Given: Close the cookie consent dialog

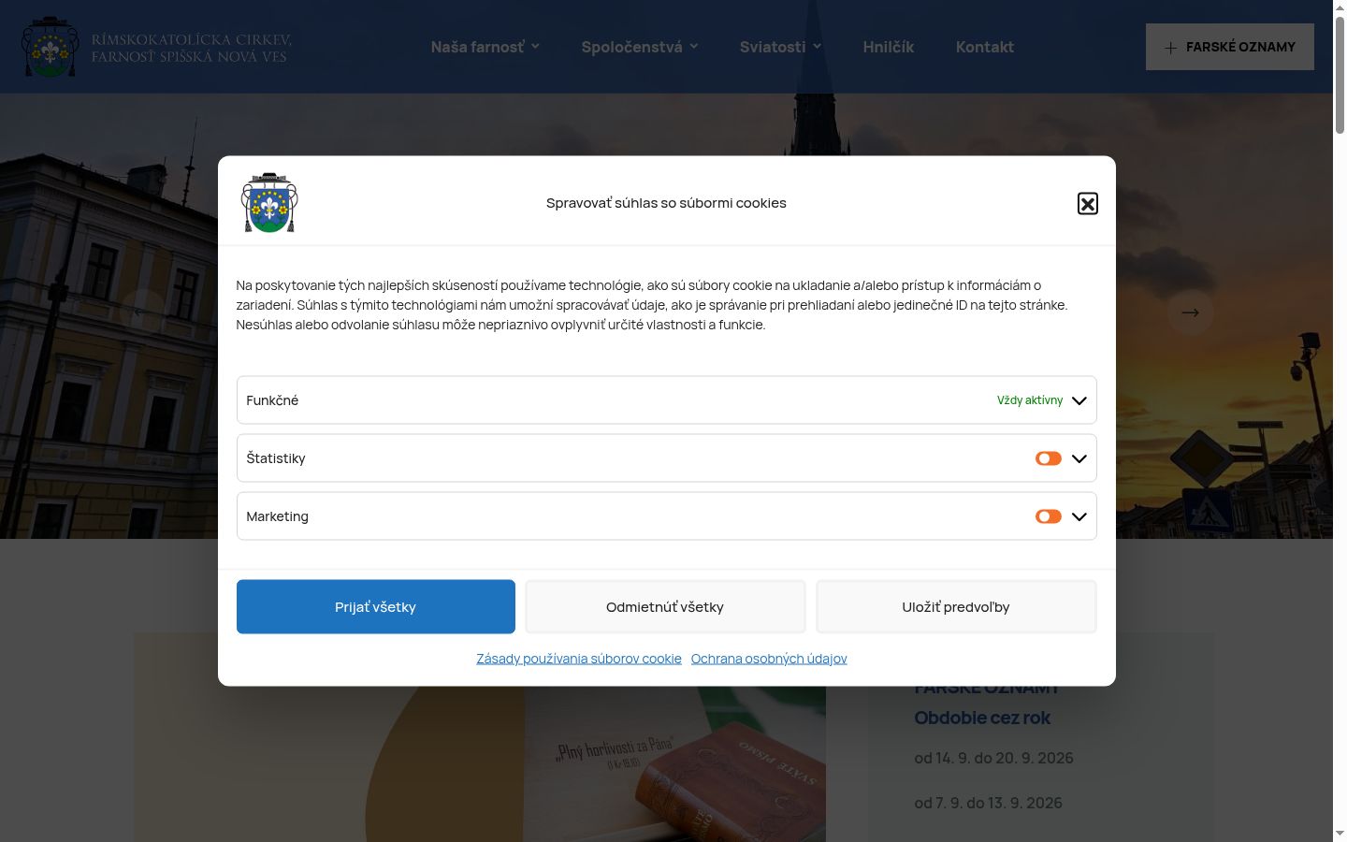Looking at the screenshot, I should tap(1087, 203).
